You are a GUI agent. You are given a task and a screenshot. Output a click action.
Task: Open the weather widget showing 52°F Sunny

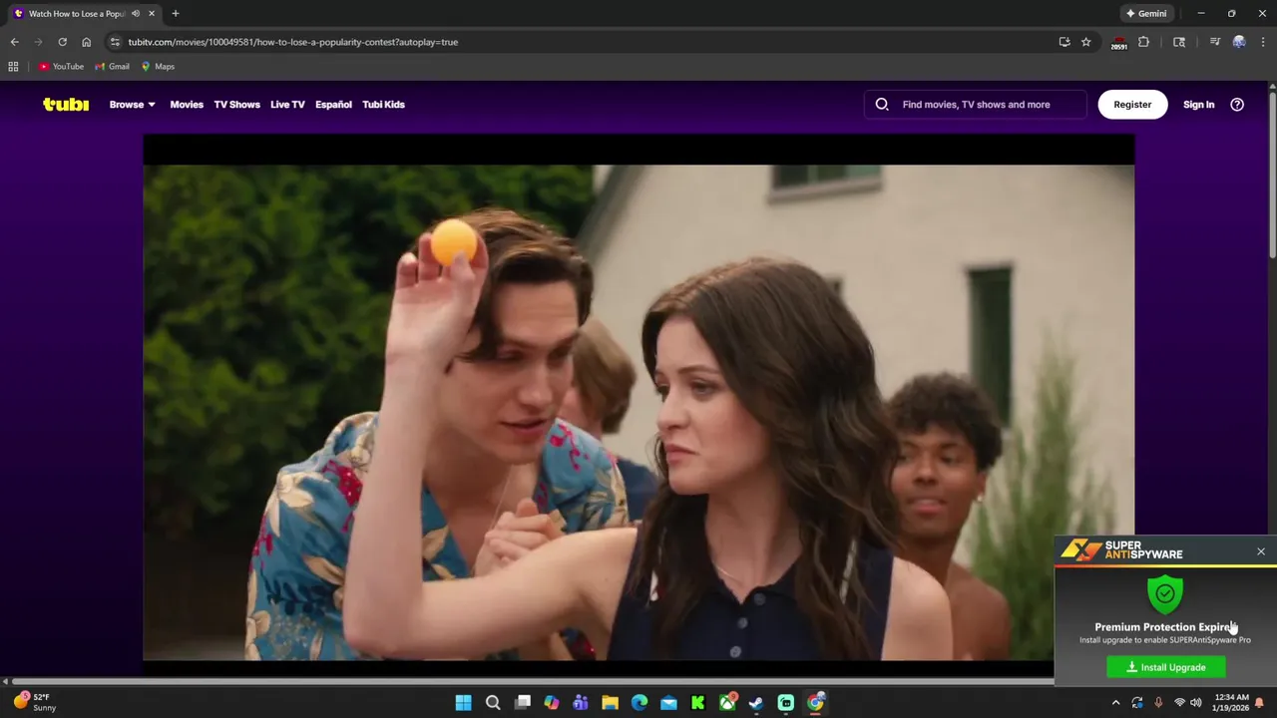pos(34,702)
